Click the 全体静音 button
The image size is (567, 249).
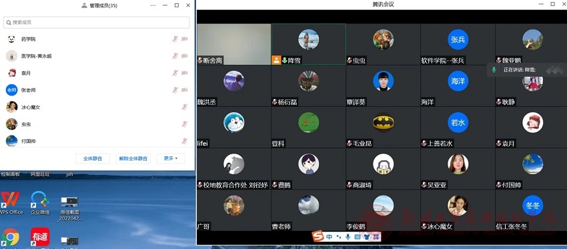(93, 158)
